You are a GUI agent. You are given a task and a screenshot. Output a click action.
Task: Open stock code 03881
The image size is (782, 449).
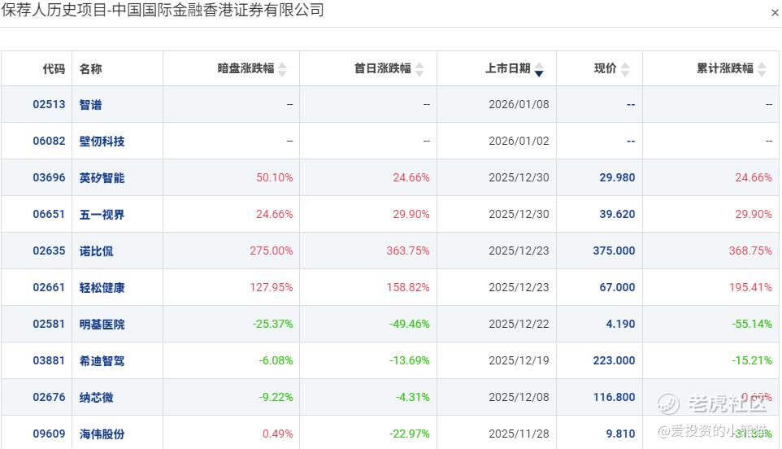[49, 360]
